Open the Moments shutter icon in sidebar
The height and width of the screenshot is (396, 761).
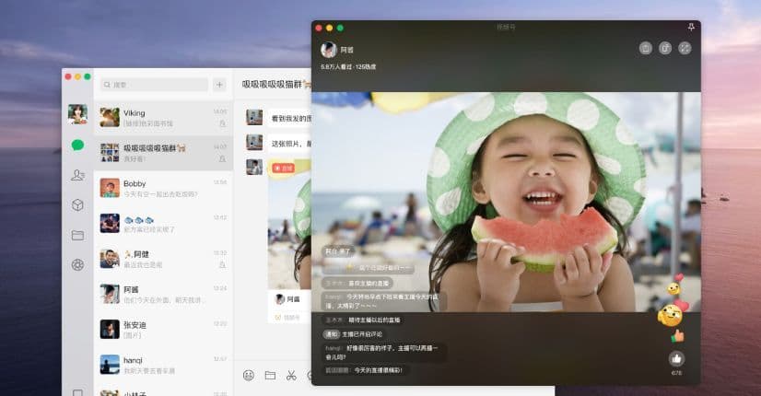pos(77,265)
